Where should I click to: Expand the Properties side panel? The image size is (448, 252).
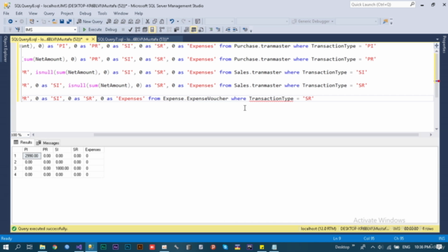444,45
